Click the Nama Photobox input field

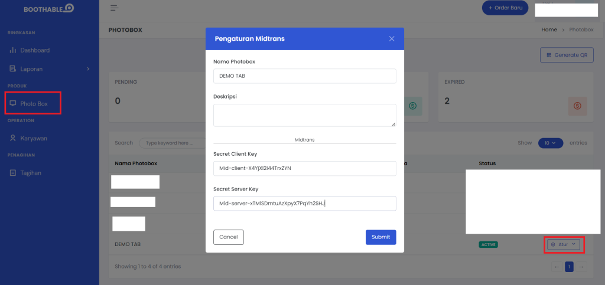point(305,76)
